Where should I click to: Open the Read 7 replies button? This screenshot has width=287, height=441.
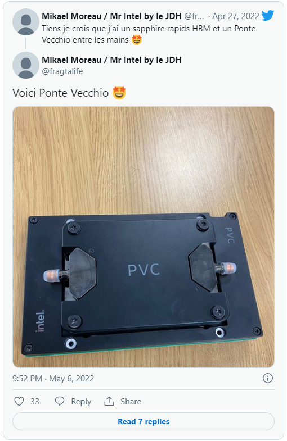[x=143, y=421]
